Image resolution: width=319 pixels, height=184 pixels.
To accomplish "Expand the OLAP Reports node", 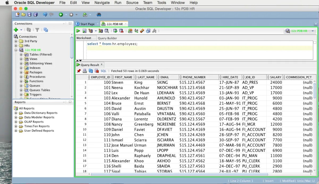I will coord(16,122).
